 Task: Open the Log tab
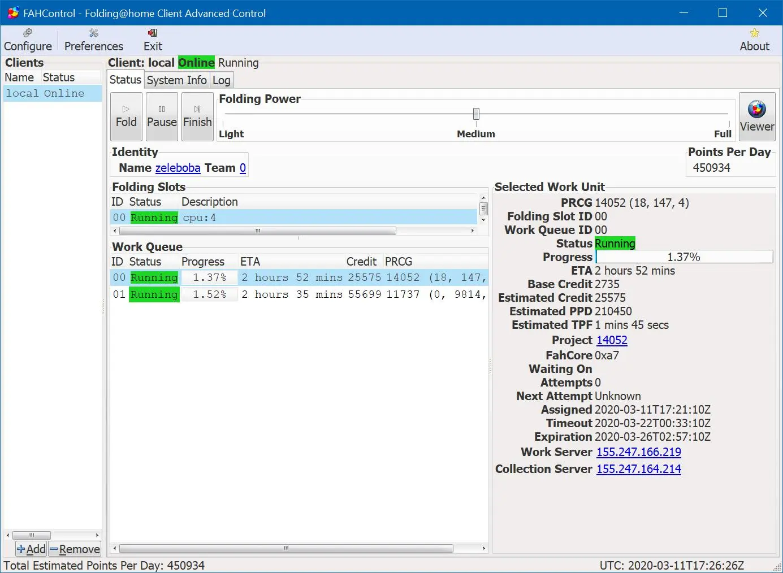222,80
